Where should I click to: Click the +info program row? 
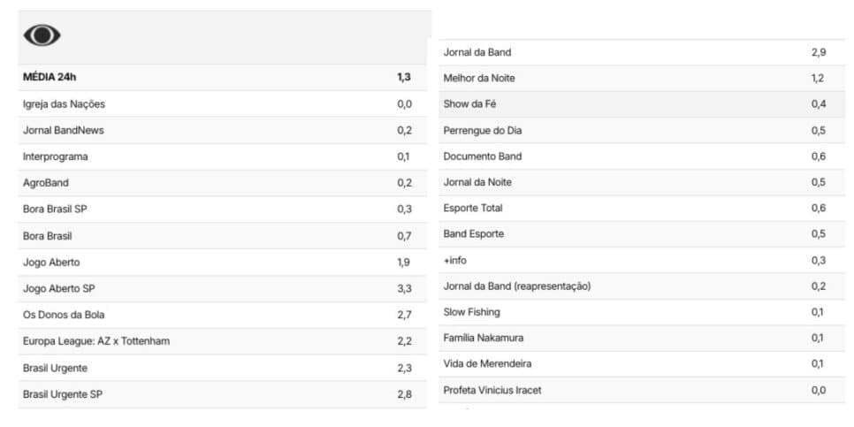pos(642,260)
